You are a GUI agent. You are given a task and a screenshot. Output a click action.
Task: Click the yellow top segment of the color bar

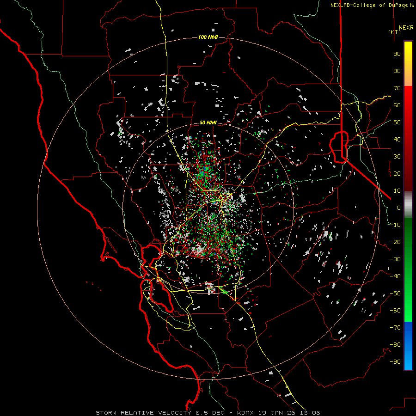408,64
